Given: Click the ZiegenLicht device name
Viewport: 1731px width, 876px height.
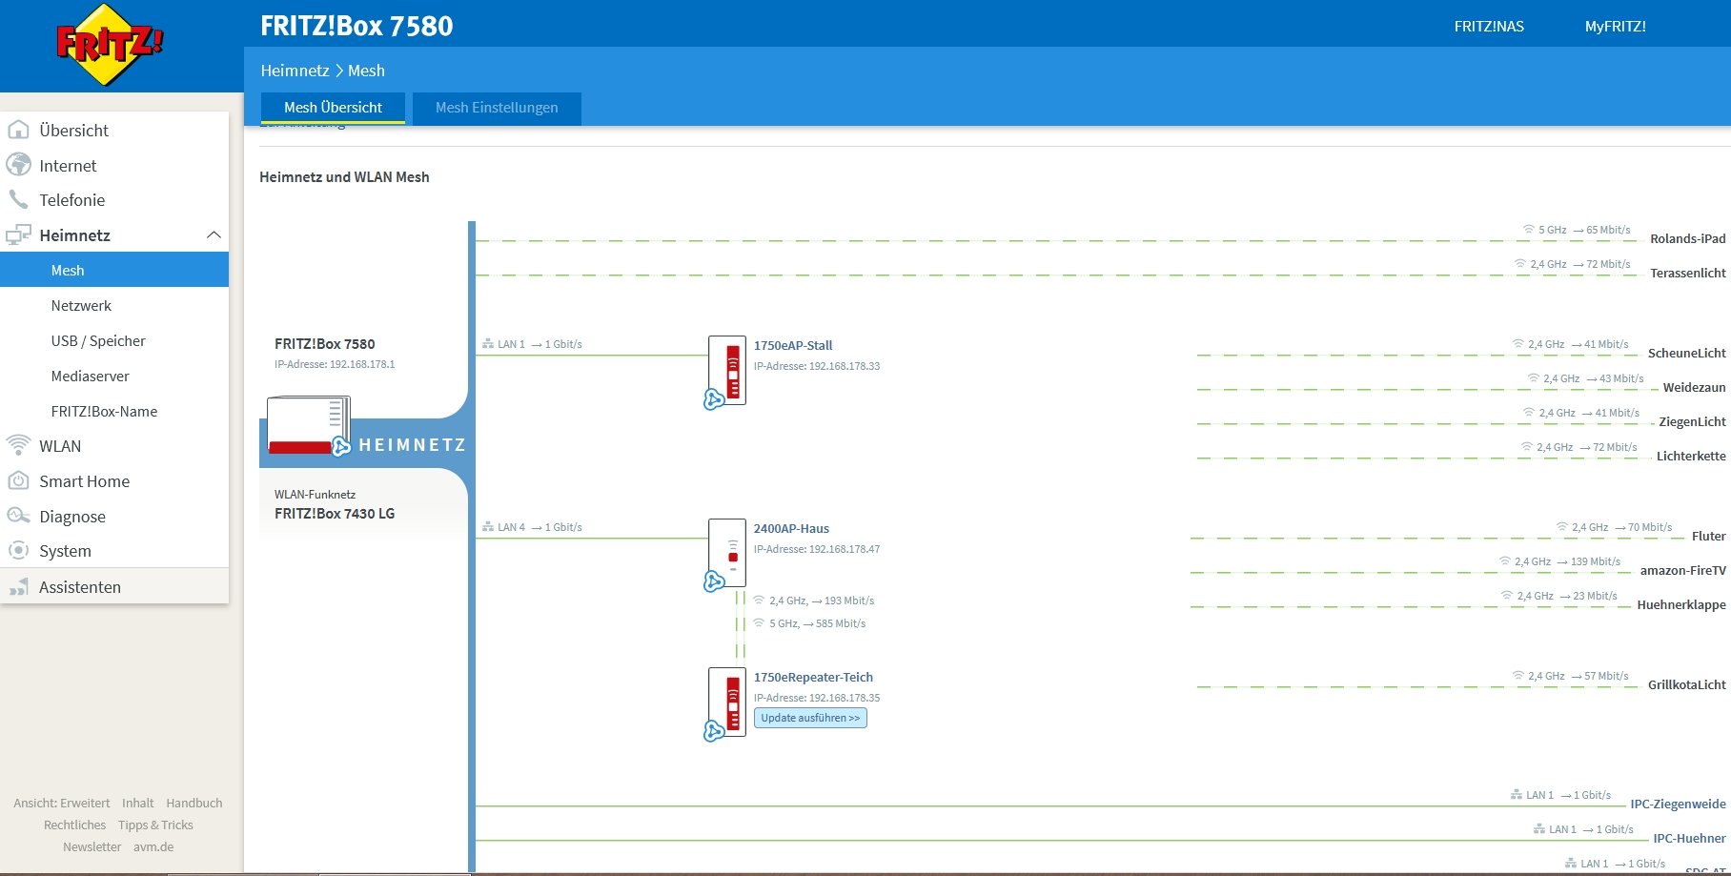Looking at the screenshot, I should [1692, 421].
